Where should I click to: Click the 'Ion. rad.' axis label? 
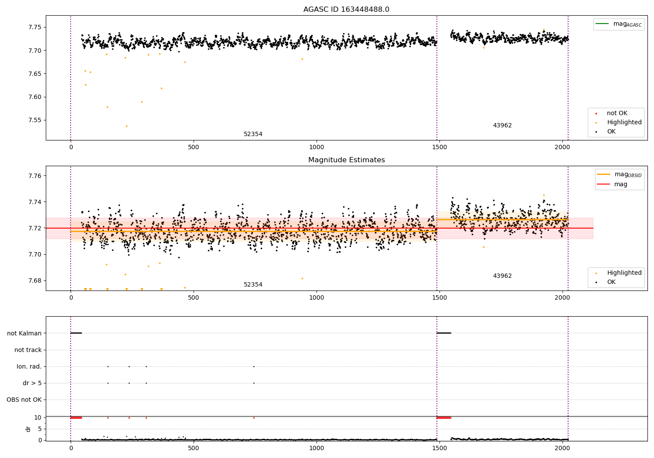pyautogui.click(x=29, y=366)
